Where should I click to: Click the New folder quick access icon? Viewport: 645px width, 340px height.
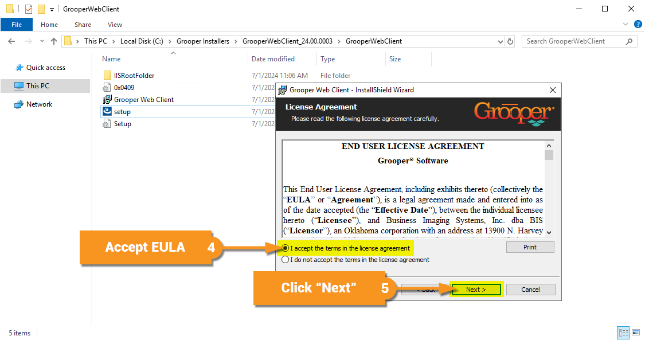[41, 9]
